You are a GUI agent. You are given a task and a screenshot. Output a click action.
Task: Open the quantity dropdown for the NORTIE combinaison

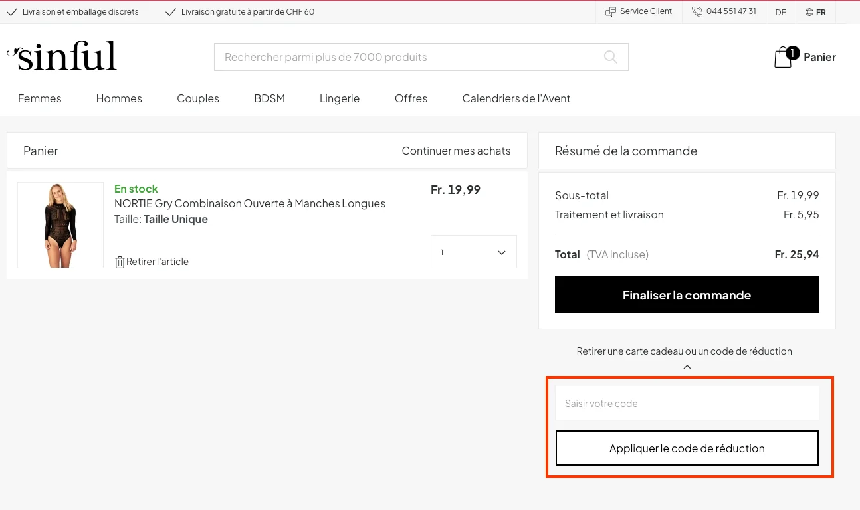[473, 252]
